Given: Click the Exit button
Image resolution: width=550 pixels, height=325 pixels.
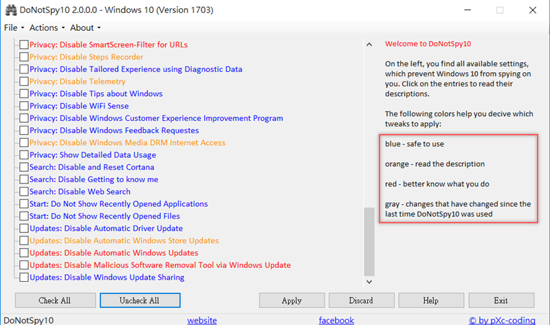Looking at the screenshot, I should [x=501, y=300].
